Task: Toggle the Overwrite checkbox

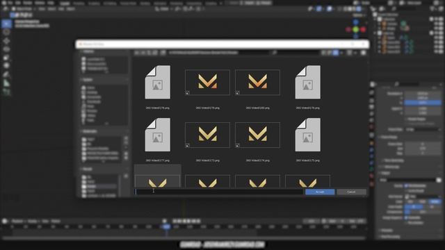Action: [x=406, y=217]
